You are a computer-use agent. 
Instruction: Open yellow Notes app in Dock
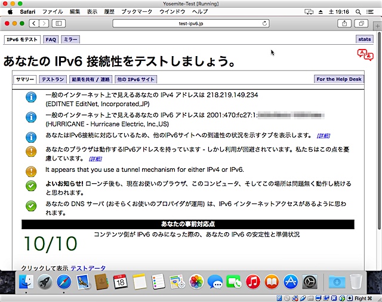(x=139, y=282)
